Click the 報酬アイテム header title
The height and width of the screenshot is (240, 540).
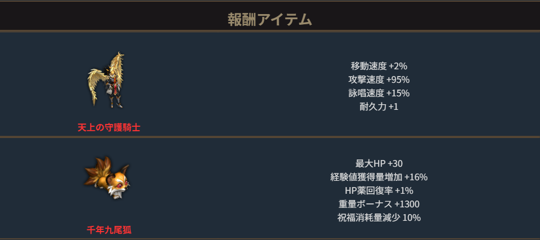[x=270, y=20]
